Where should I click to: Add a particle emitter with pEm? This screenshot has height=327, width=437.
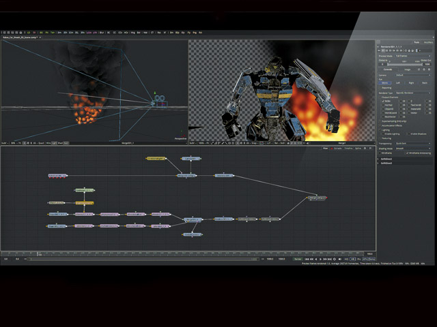[89, 33]
